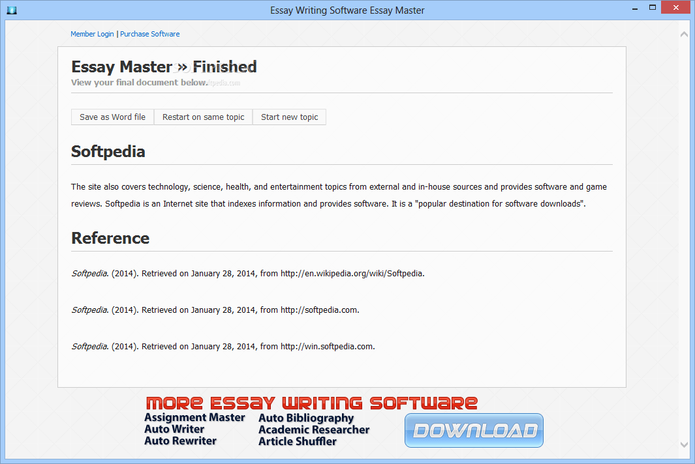
Task: Click the 'Essay Master » Finished' heading
Action: (164, 66)
